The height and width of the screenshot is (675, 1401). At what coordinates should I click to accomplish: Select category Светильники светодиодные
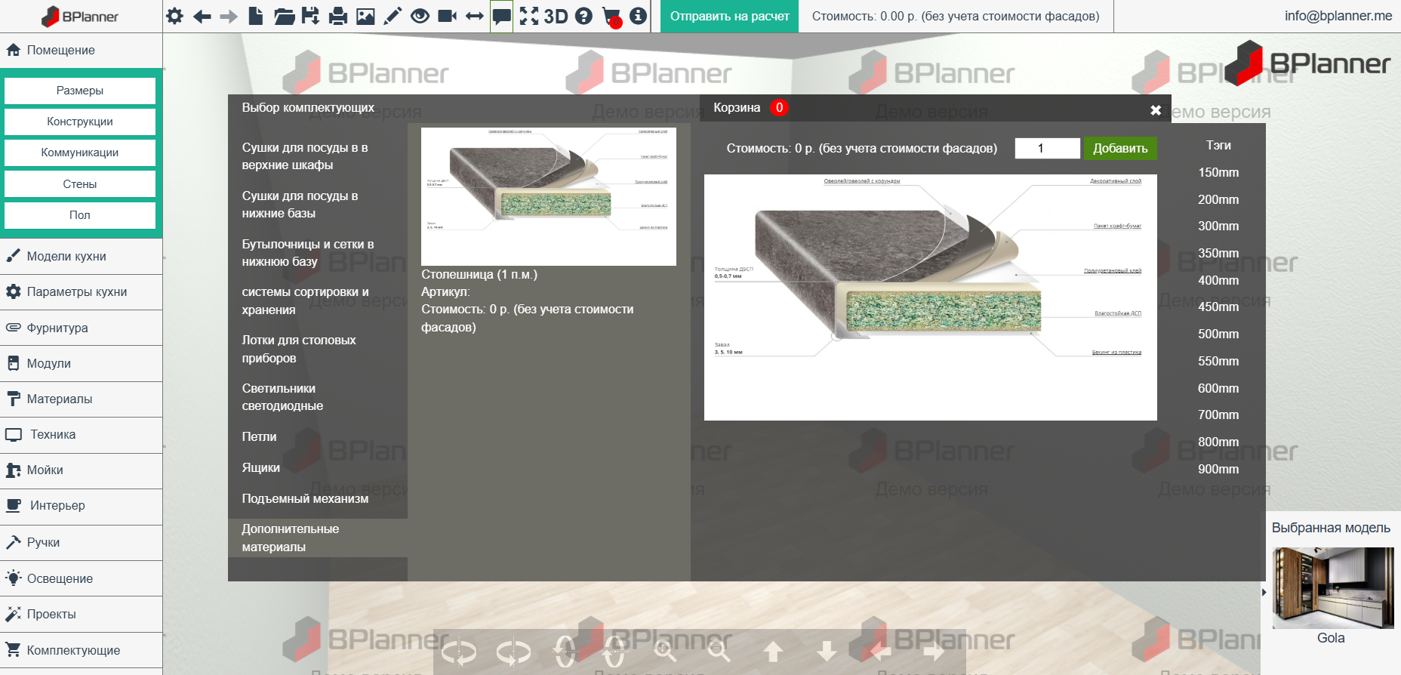click(x=318, y=397)
